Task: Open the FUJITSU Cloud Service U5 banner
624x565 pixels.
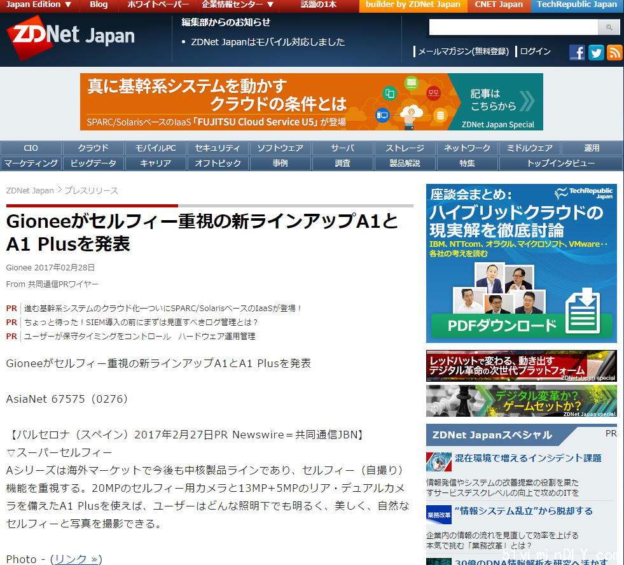Action: pyautogui.click(x=312, y=102)
